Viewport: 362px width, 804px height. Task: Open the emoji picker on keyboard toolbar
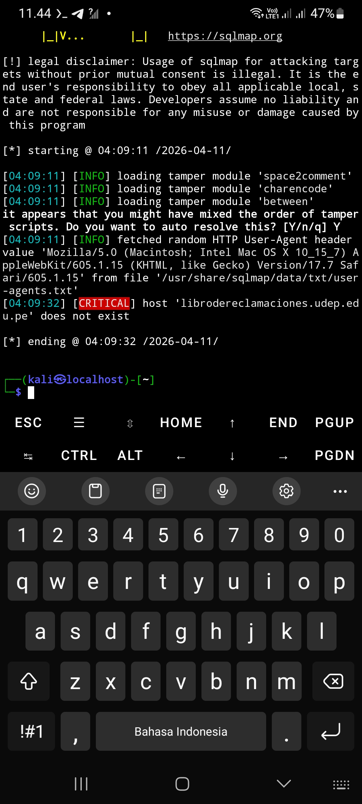[x=32, y=491]
